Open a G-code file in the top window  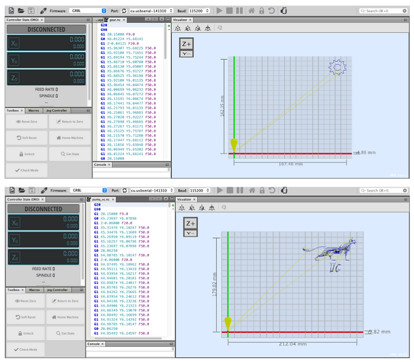click(21, 11)
